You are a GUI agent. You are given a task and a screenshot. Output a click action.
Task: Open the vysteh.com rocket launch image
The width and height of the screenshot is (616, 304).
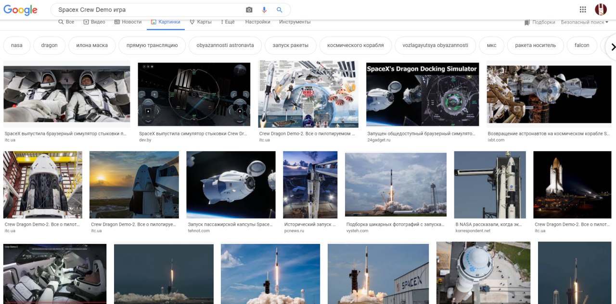[396, 185]
